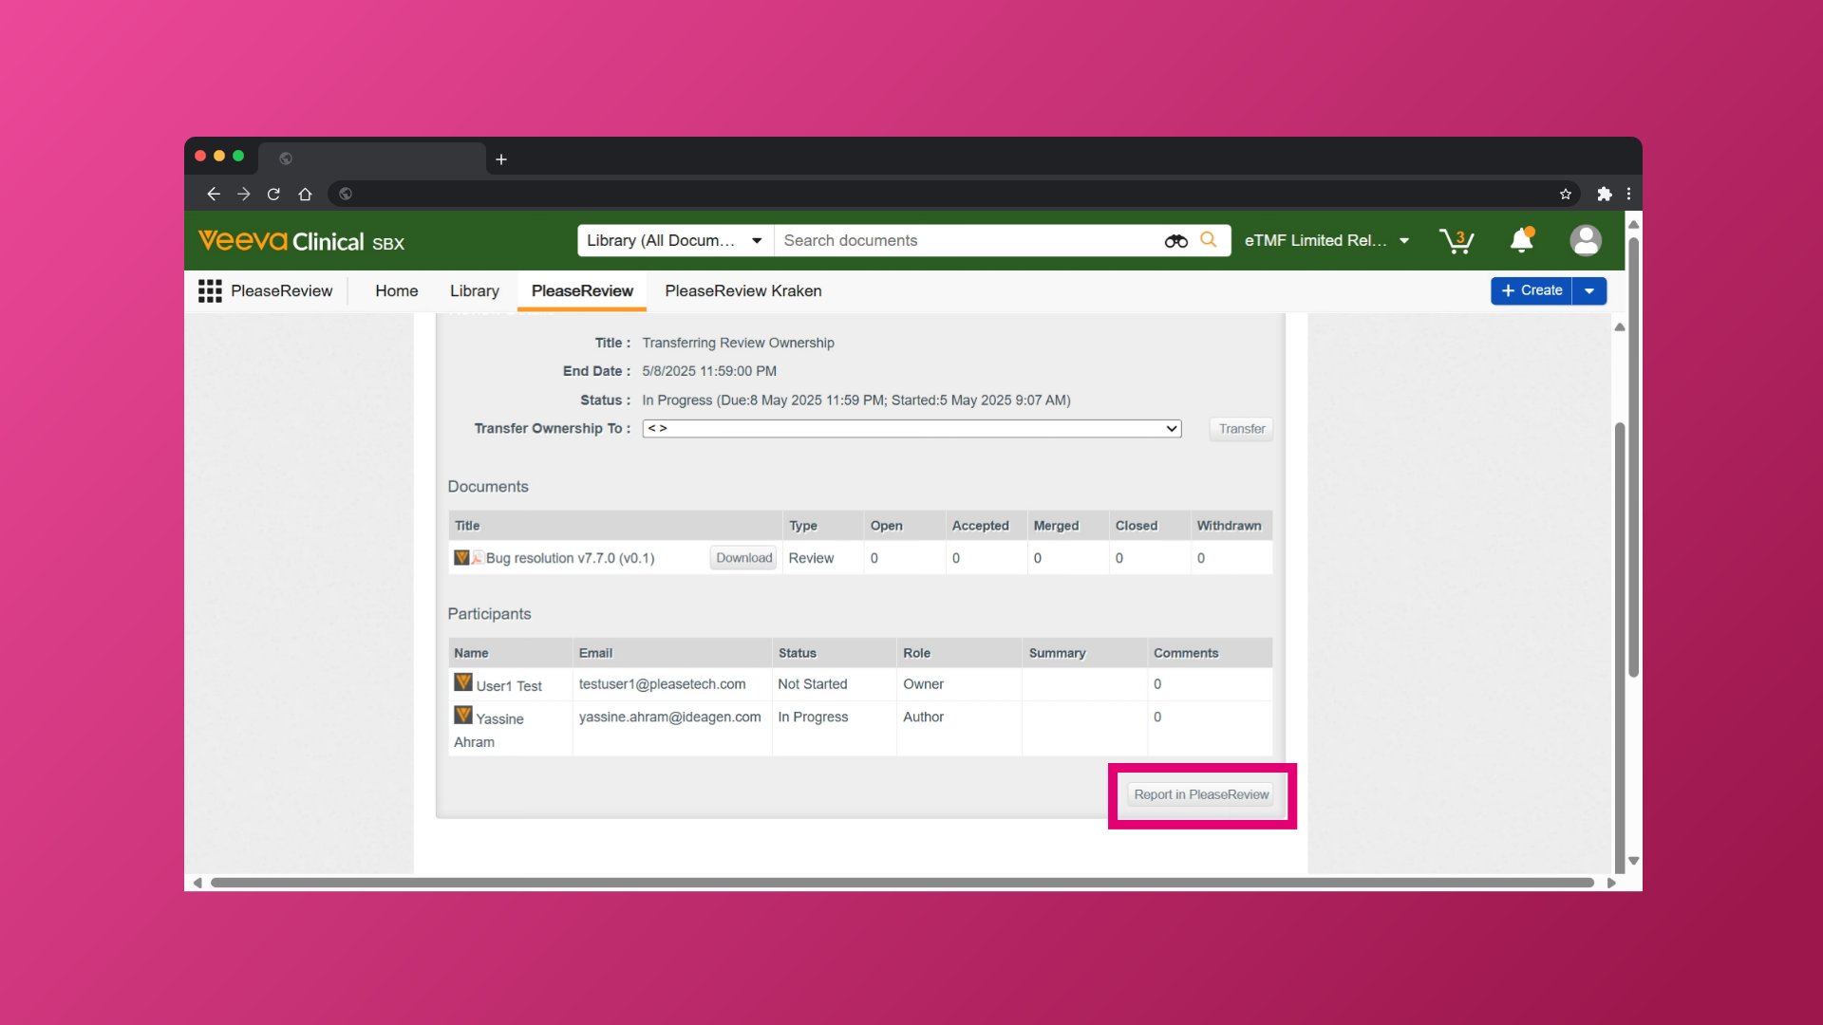Click the browser forward arrow
1823x1025 pixels.
pos(244,194)
